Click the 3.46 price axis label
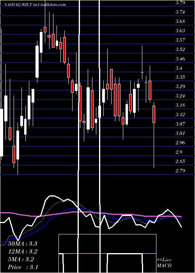195x273 pixels. tap(180, 58)
